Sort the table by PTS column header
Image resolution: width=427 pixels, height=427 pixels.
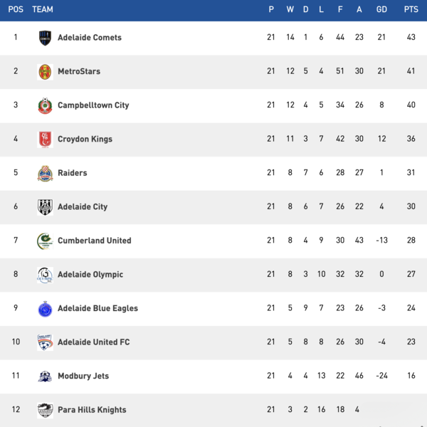coord(411,9)
